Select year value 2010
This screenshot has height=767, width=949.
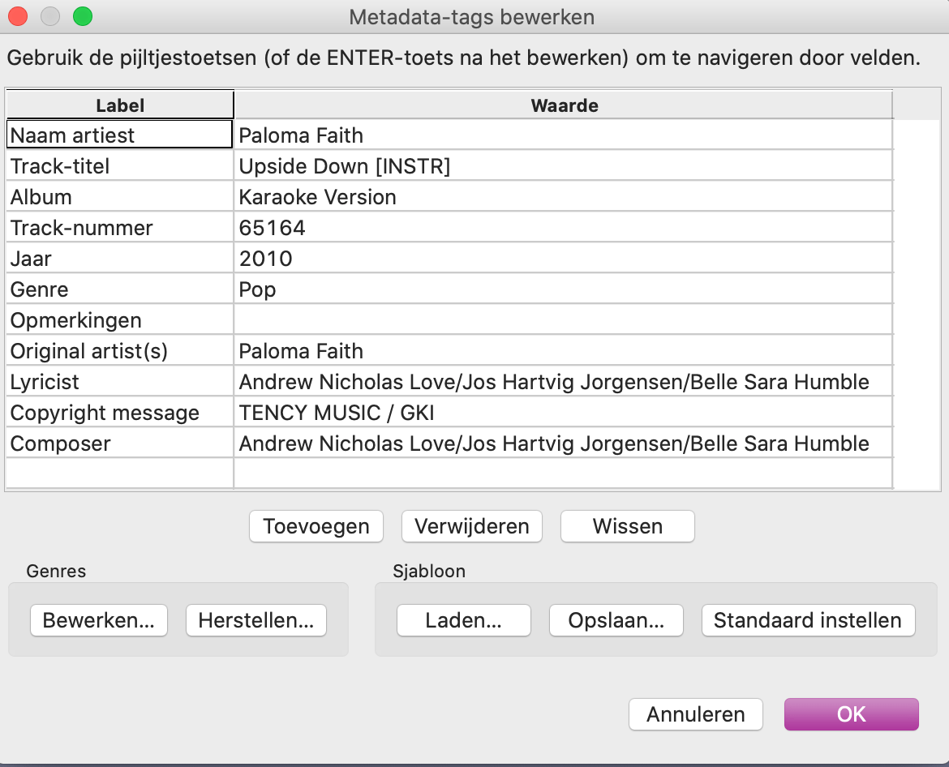coord(564,259)
